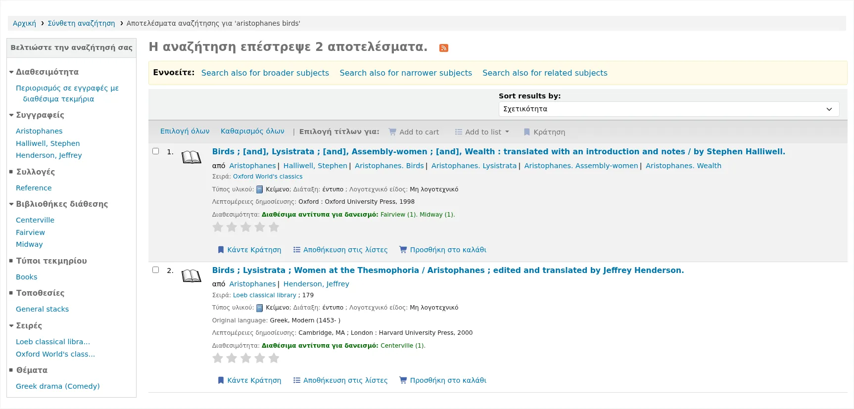Add the Henderson result to the cart

click(x=443, y=380)
